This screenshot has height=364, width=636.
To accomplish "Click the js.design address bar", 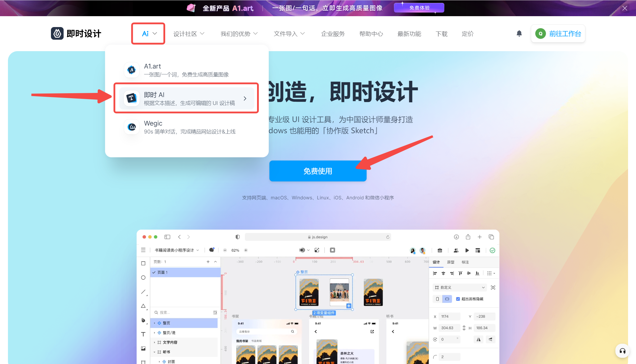I will click(x=318, y=237).
